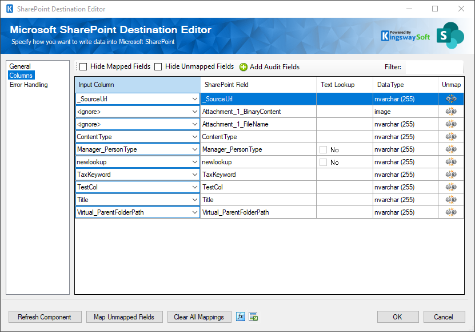
Task: Unmap the TestCol field row
Action: (451, 187)
